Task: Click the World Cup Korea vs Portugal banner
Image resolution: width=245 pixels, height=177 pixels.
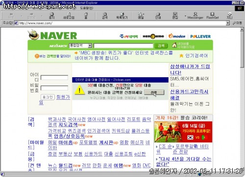Action: pos(183,132)
